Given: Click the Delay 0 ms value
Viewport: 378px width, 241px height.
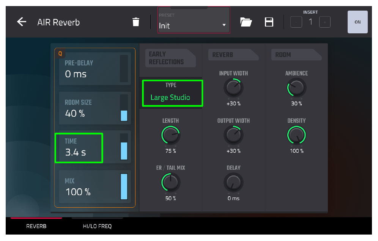Looking at the screenshot, I should click(x=233, y=198).
